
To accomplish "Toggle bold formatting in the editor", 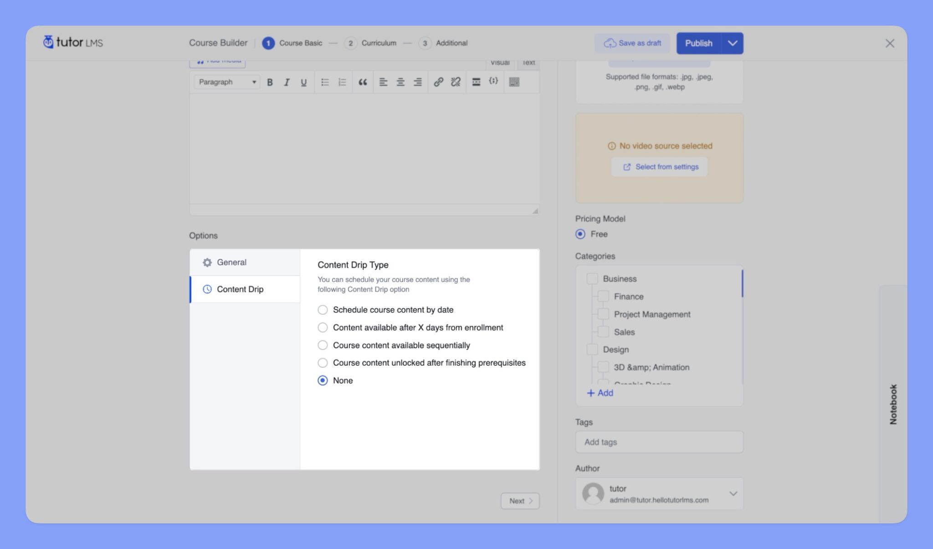I will (270, 82).
